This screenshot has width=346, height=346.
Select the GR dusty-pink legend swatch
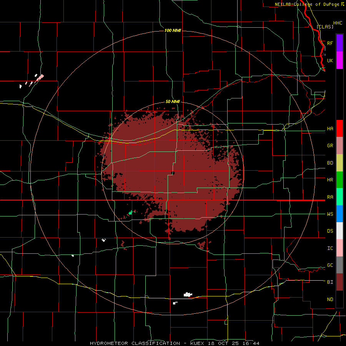coord(339,146)
